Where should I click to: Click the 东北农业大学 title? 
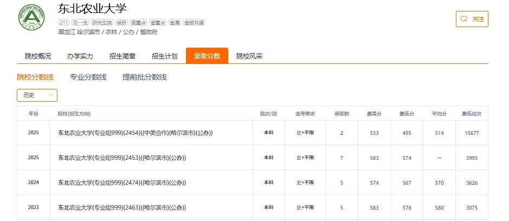(93, 9)
